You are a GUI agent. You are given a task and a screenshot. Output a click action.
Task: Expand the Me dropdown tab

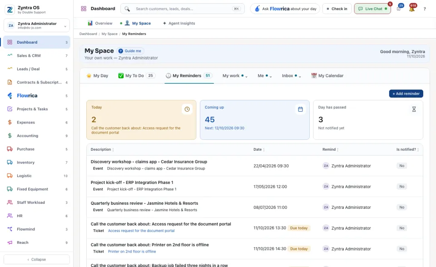pyautogui.click(x=264, y=76)
